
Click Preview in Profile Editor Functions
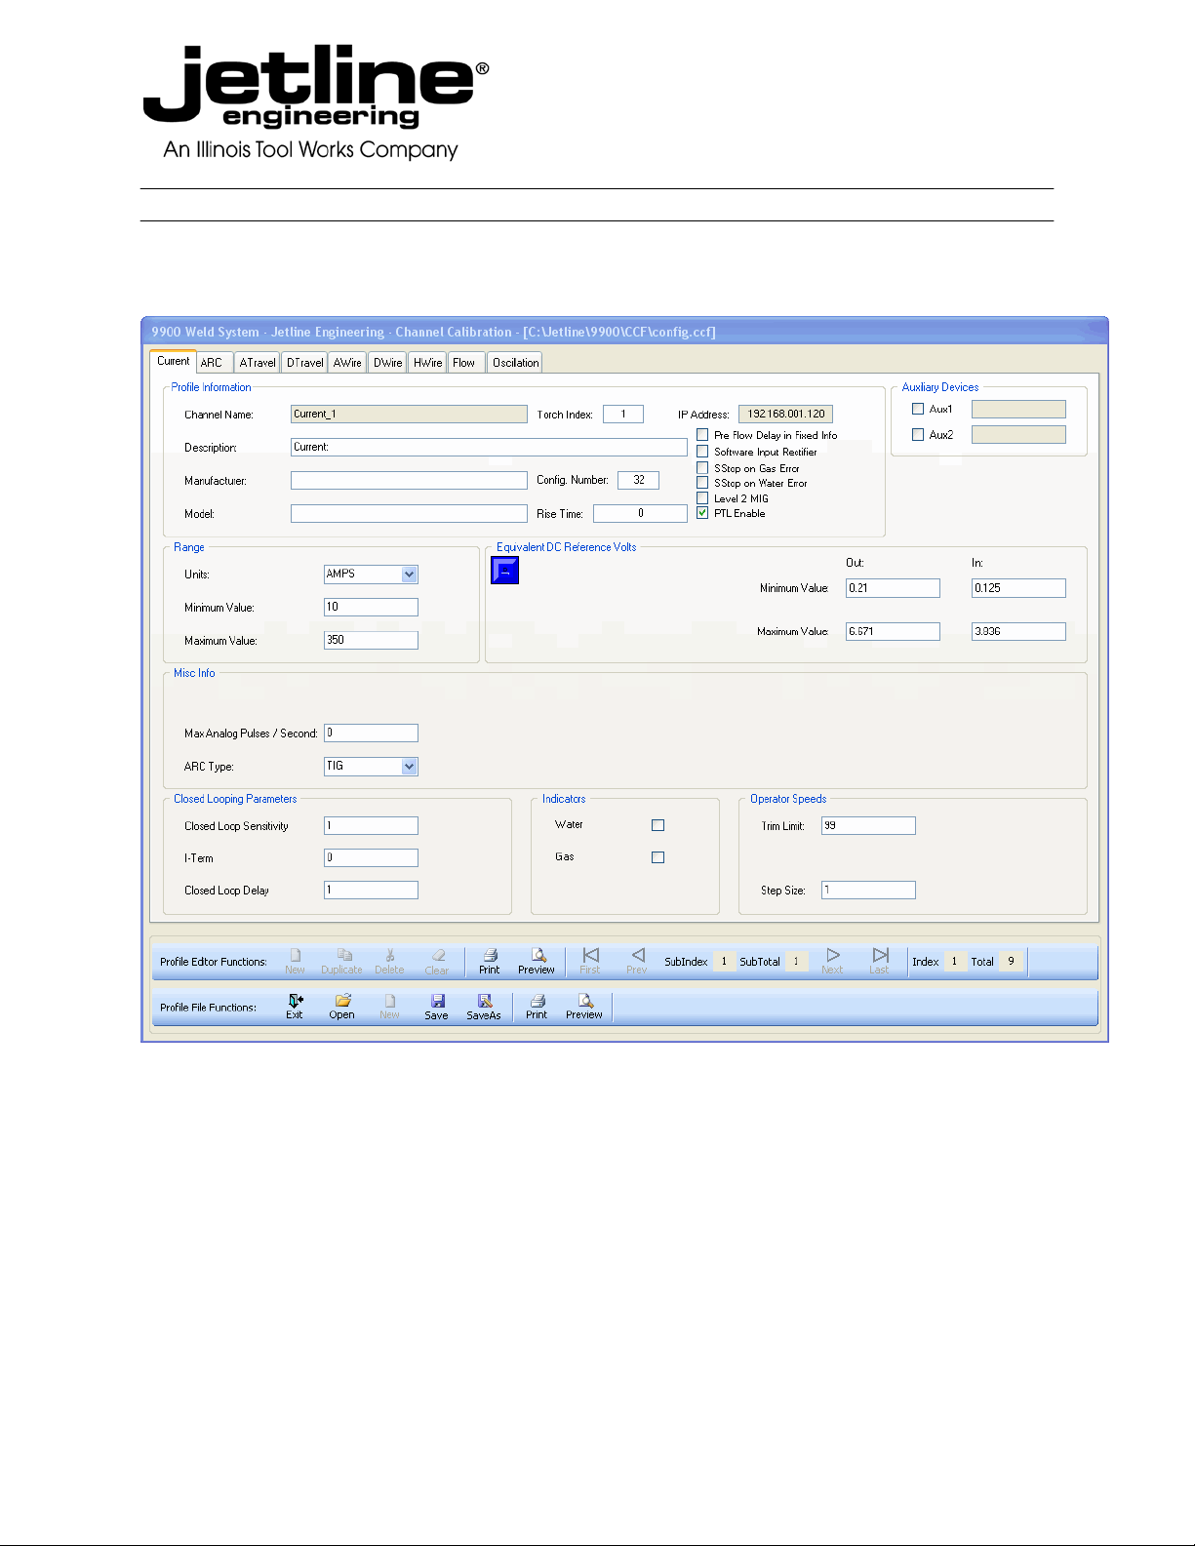pyautogui.click(x=537, y=957)
